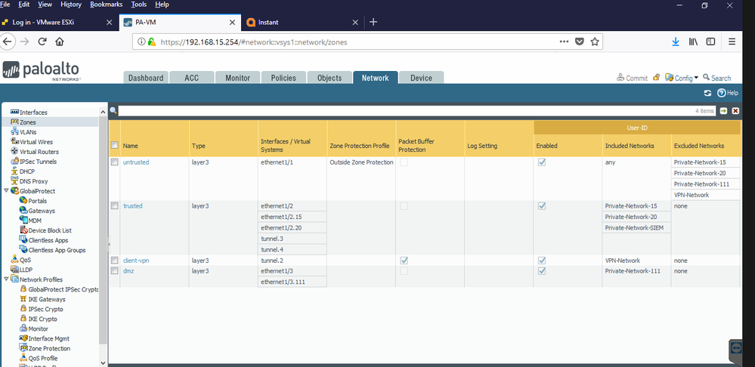Screen dimensions: 755x367
Task: Check the untrusted zone row checkbox
Action: tap(115, 162)
